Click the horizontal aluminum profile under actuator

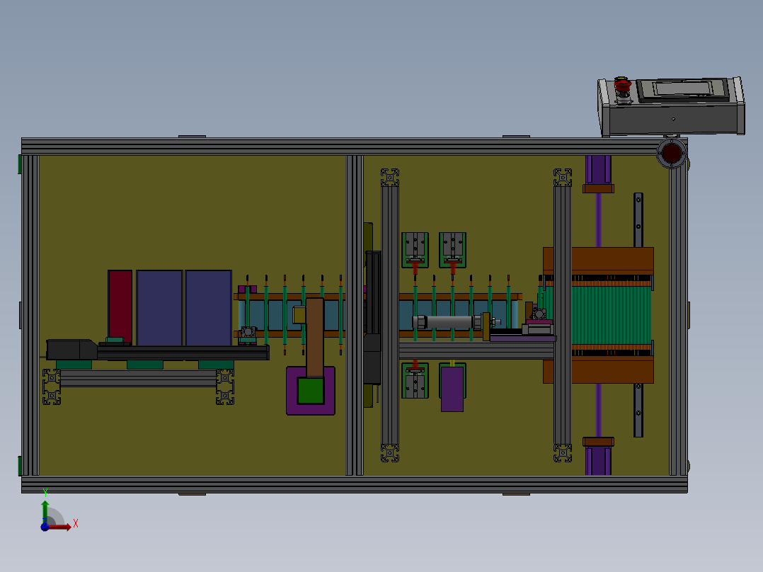pos(138,379)
